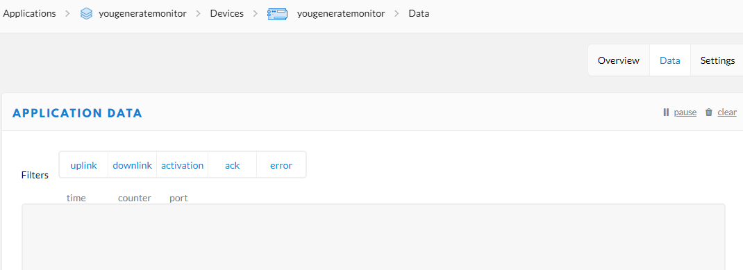743x270 pixels.
Task: Click the Data breadcrumb item
Action: 419,13
